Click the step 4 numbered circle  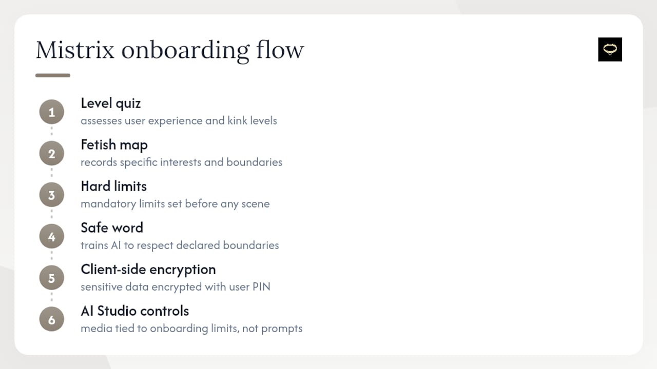tap(52, 237)
